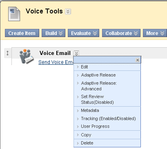
Task: Open the Collaborate dropdown menu
Action: (x=121, y=33)
